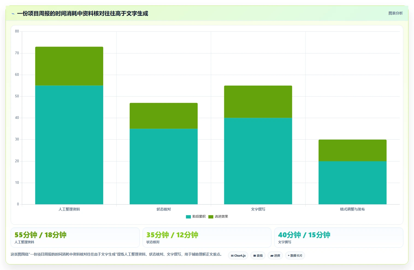The width and height of the screenshot is (414, 270).
Task: Toggle the 改进效果 legend entry
Action: pos(218,217)
